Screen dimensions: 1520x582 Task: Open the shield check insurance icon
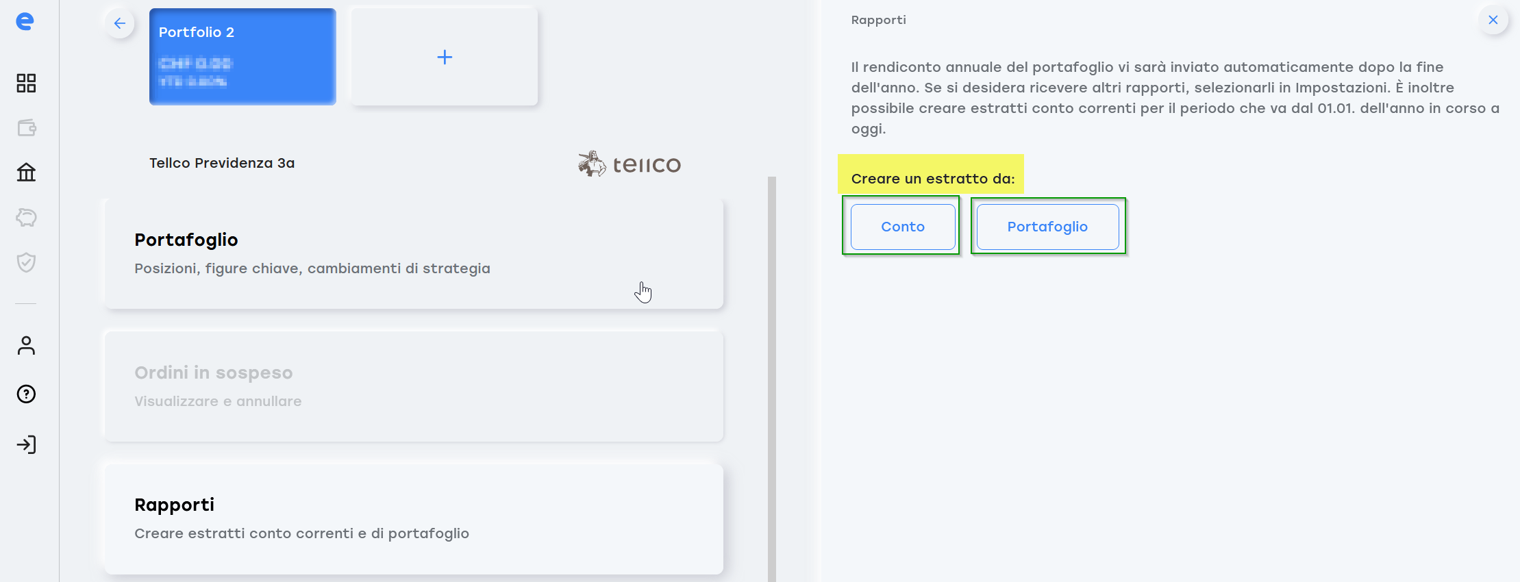point(26,262)
